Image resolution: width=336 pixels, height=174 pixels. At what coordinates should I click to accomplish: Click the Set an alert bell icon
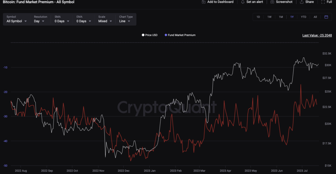243,2
